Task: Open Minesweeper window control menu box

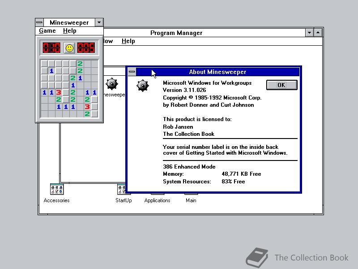Action: 39,22
